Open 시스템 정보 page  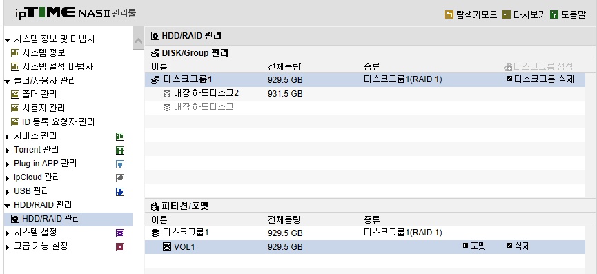(43, 52)
